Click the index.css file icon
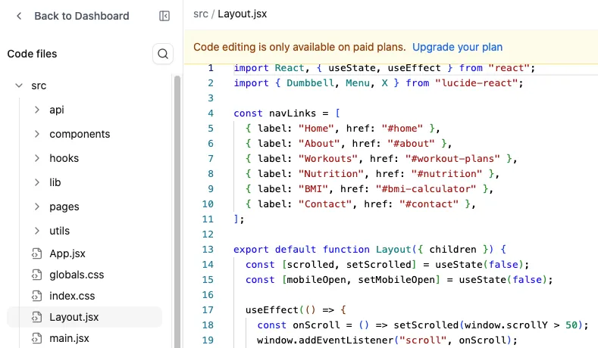The height and width of the screenshot is (348, 598). [x=36, y=296]
